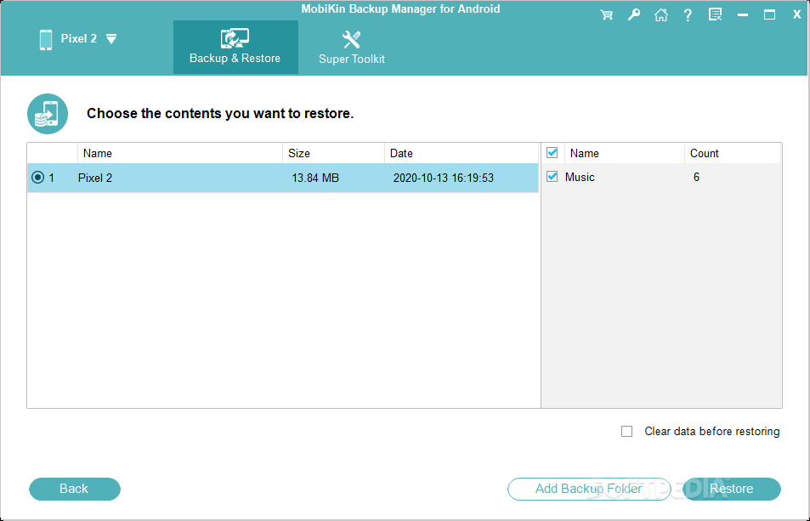Click the Count column header

[x=733, y=153]
